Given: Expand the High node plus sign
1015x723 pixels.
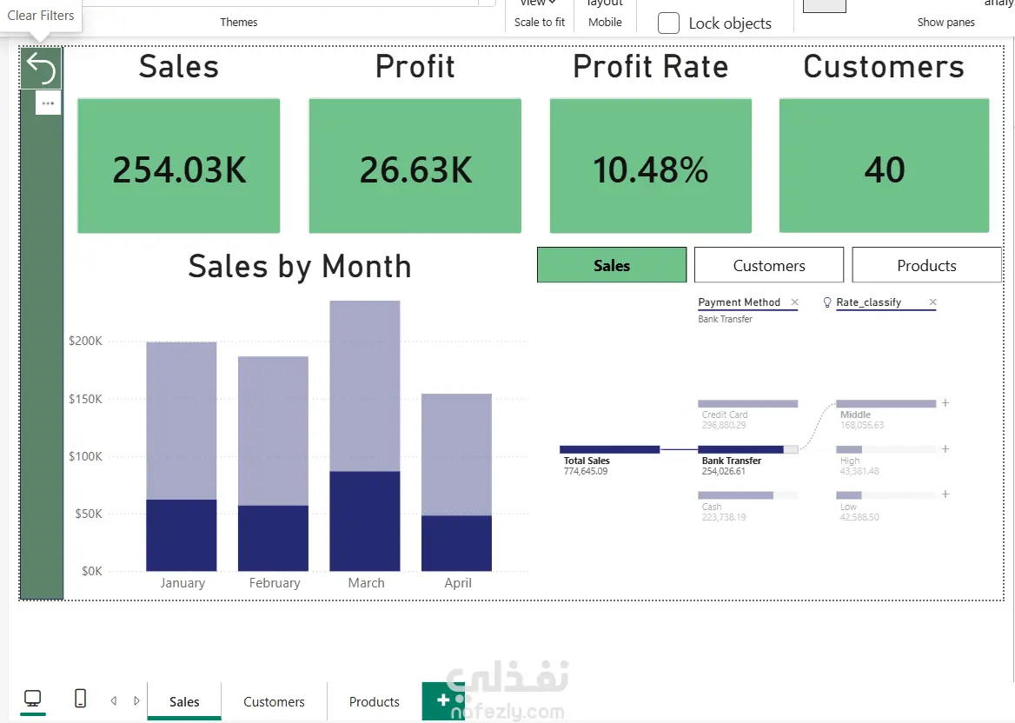Looking at the screenshot, I should tap(945, 448).
